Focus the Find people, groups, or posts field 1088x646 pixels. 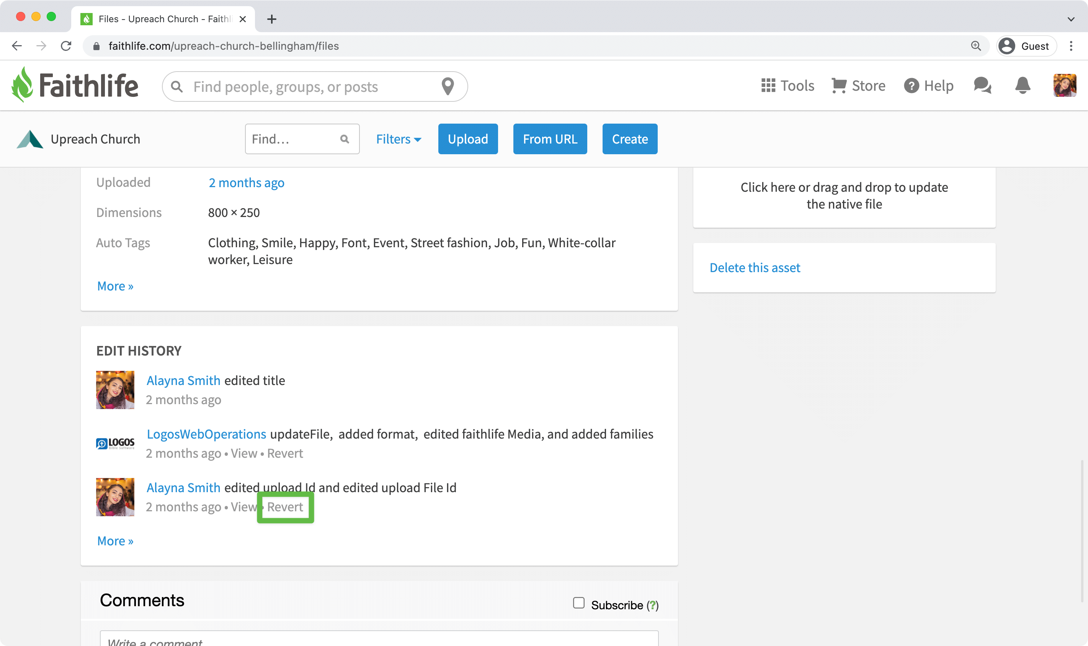(x=314, y=86)
